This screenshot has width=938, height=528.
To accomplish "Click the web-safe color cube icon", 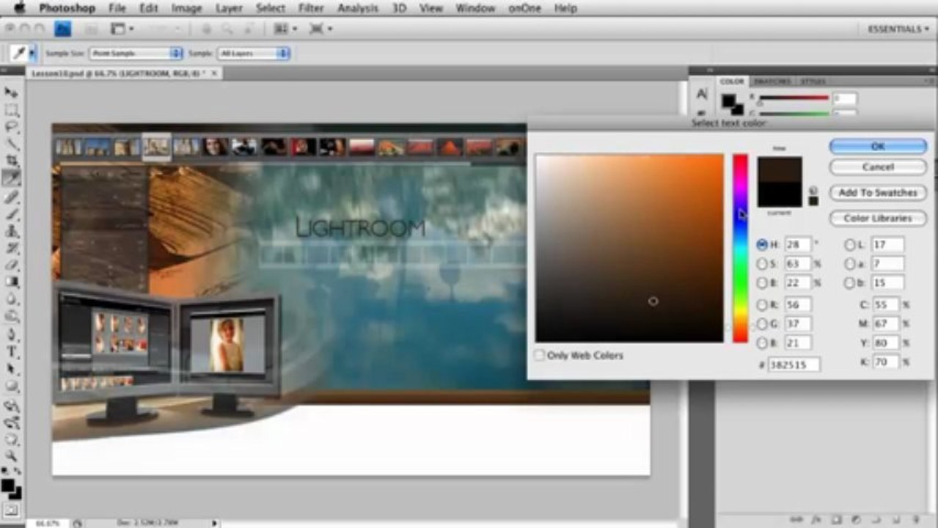I will (x=813, y=191).
